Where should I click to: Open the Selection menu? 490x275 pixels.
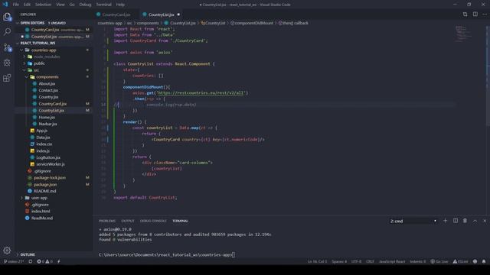43,5
